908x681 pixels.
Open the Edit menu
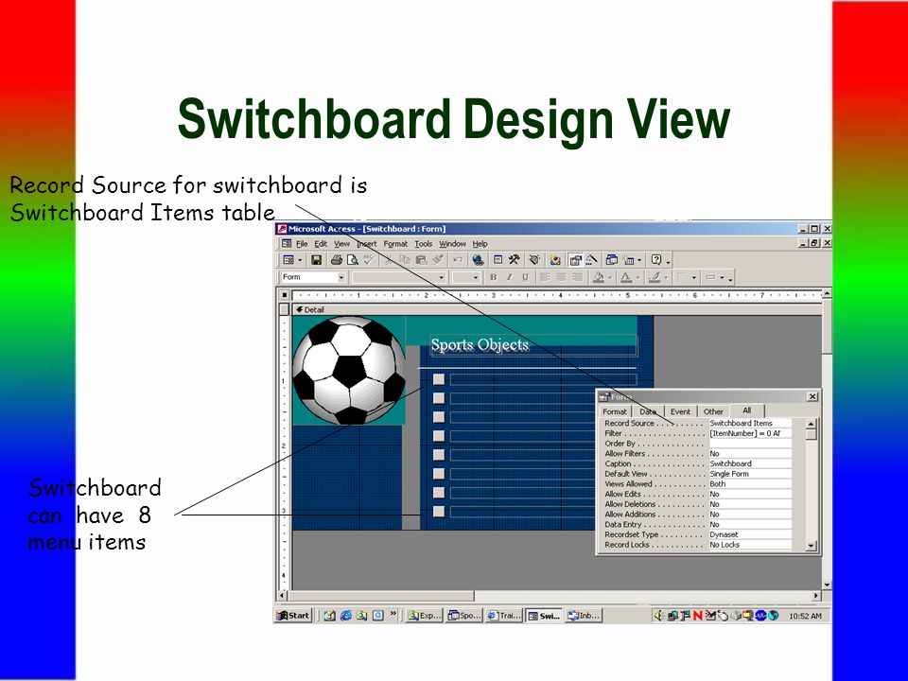click(x=321, y=244)
